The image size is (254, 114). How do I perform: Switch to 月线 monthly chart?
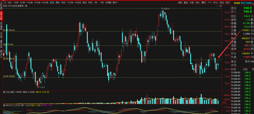coord(63,3)
